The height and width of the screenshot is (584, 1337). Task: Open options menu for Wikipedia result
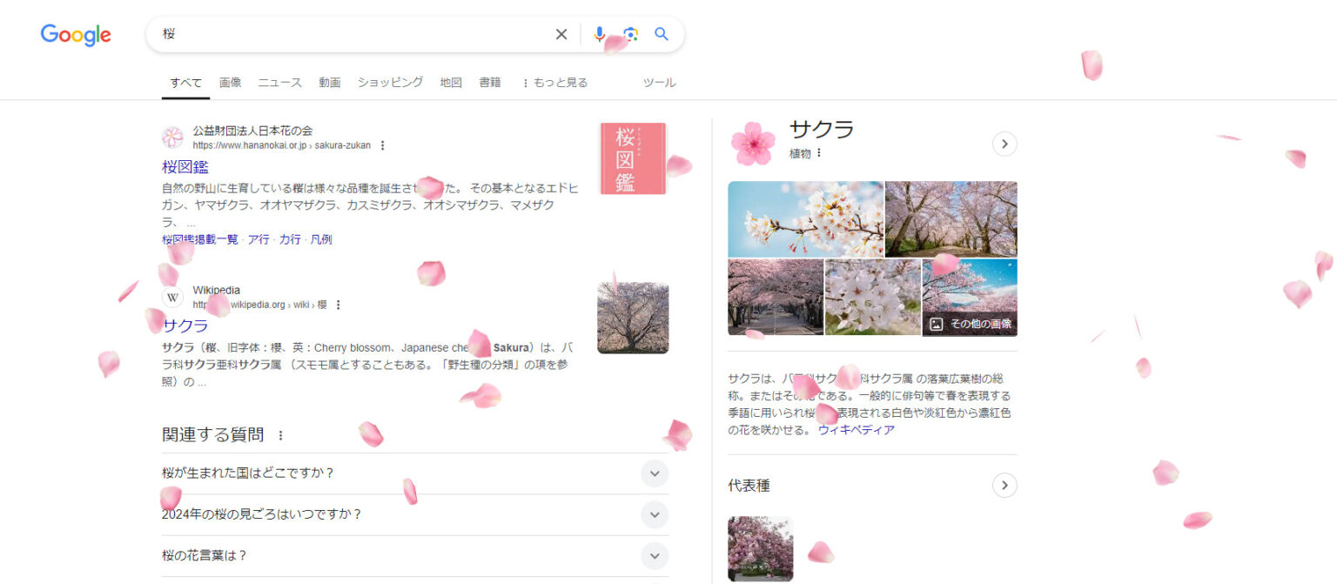pos(339,305)
